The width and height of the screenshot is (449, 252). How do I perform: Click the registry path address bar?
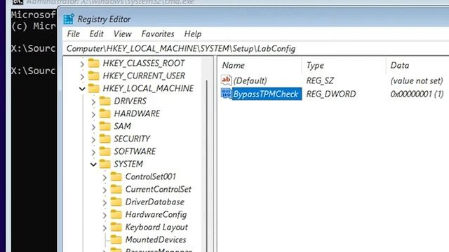(x=256, y=48)
